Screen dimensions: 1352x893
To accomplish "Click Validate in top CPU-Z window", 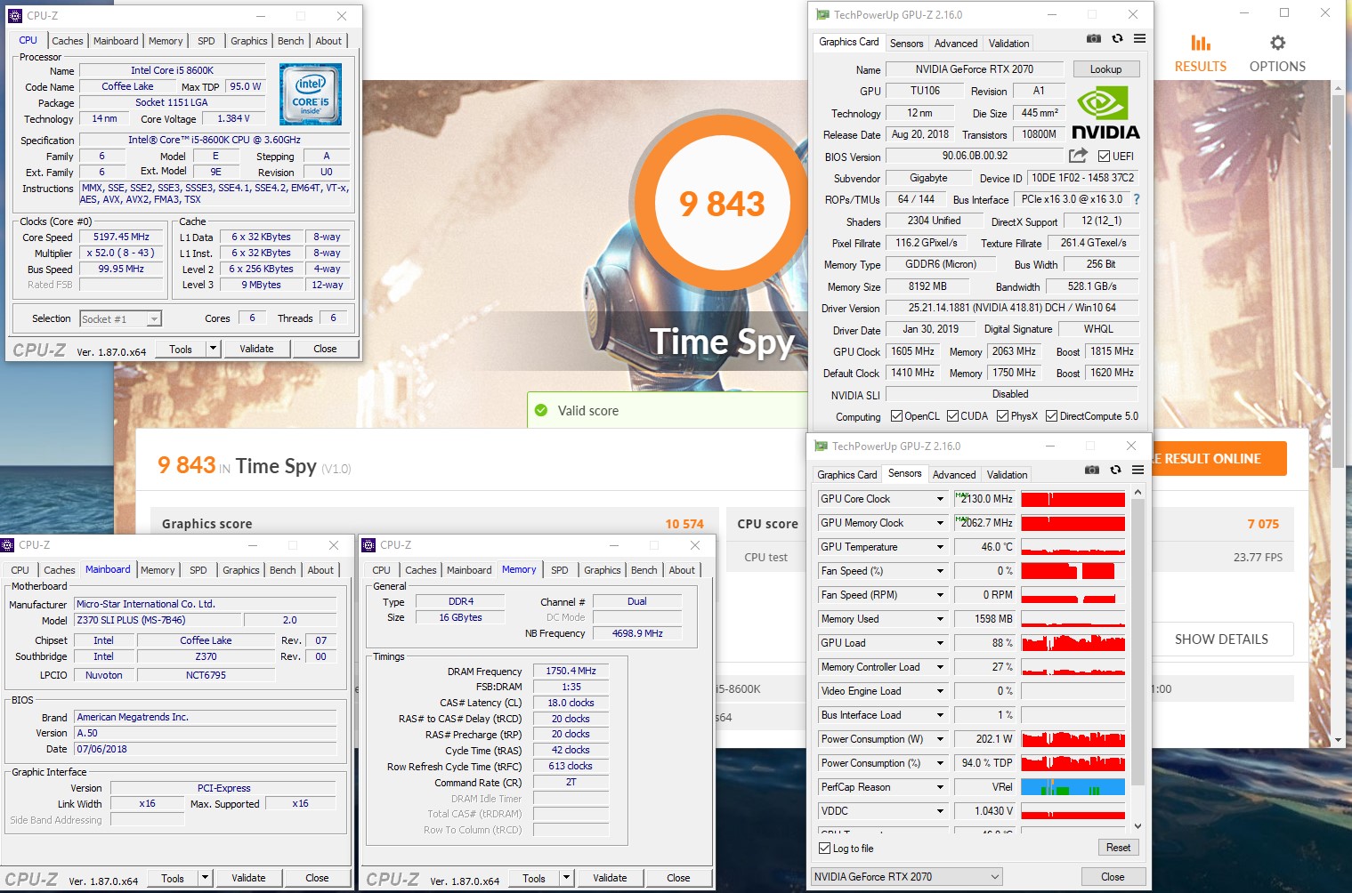I will point(256,349).
